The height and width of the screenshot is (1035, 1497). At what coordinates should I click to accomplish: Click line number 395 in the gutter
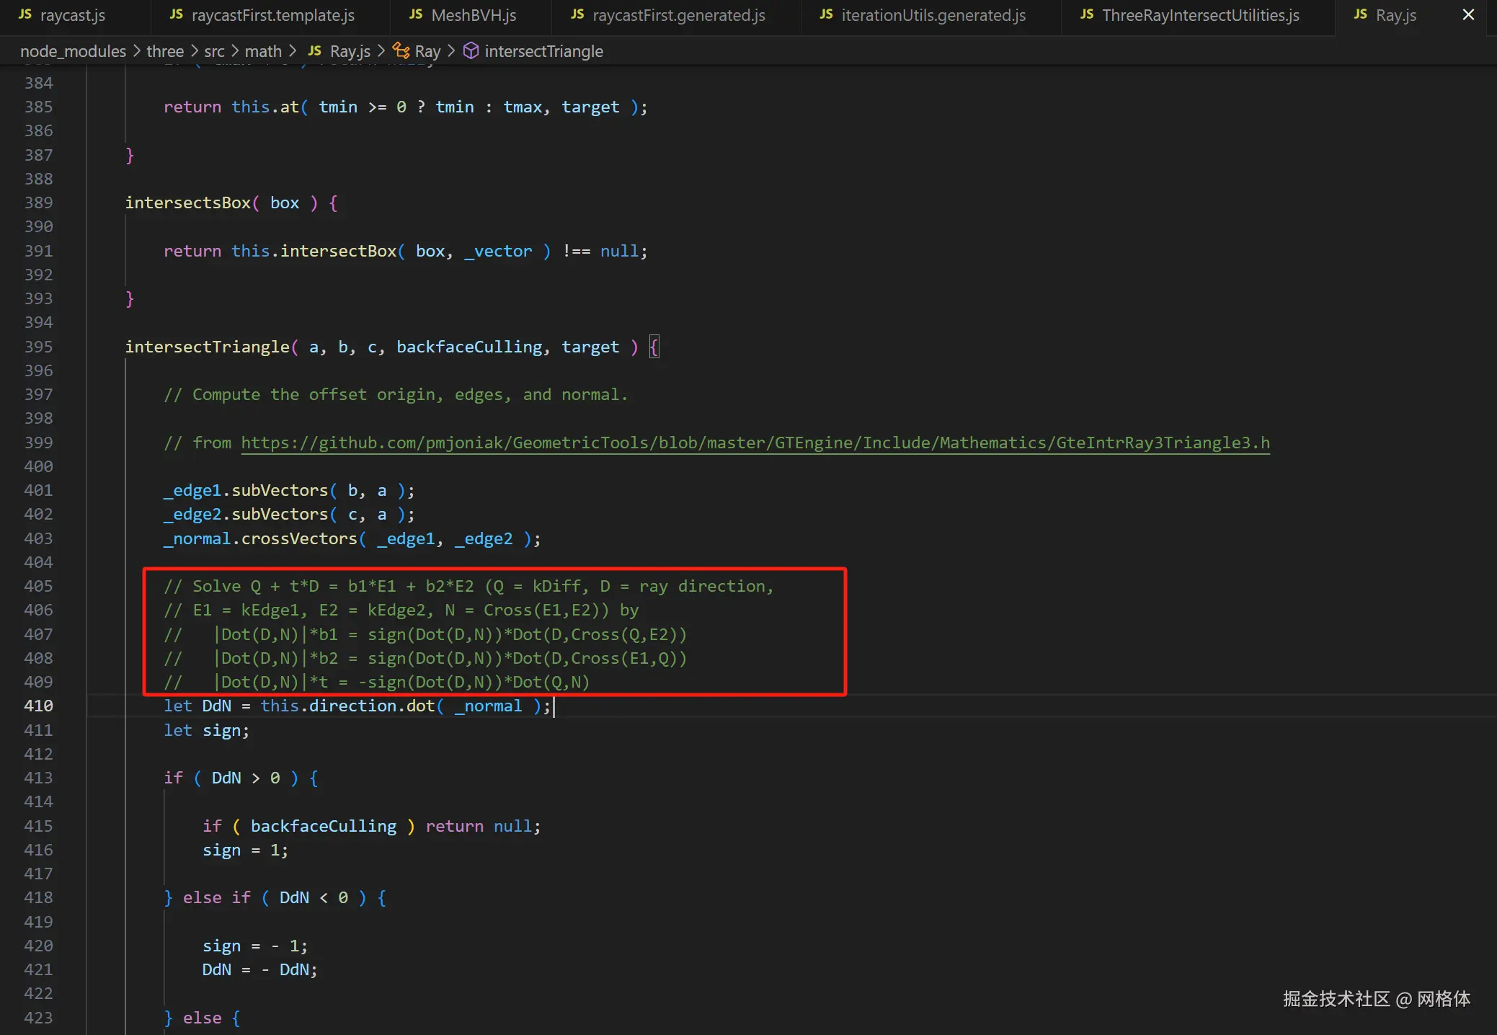[38, 347]
